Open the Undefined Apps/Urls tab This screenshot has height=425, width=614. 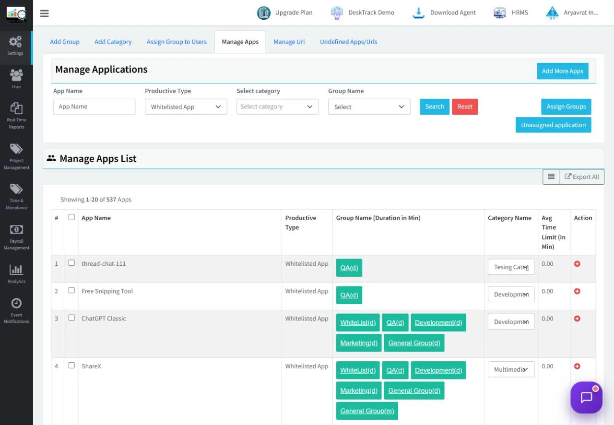click(x=349, y=42)
